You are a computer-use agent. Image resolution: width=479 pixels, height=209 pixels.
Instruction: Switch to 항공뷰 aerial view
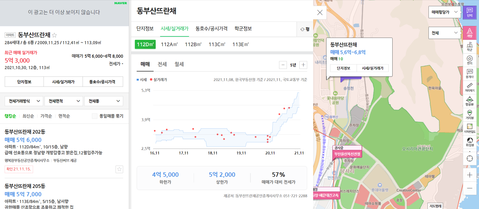(470, 101)
